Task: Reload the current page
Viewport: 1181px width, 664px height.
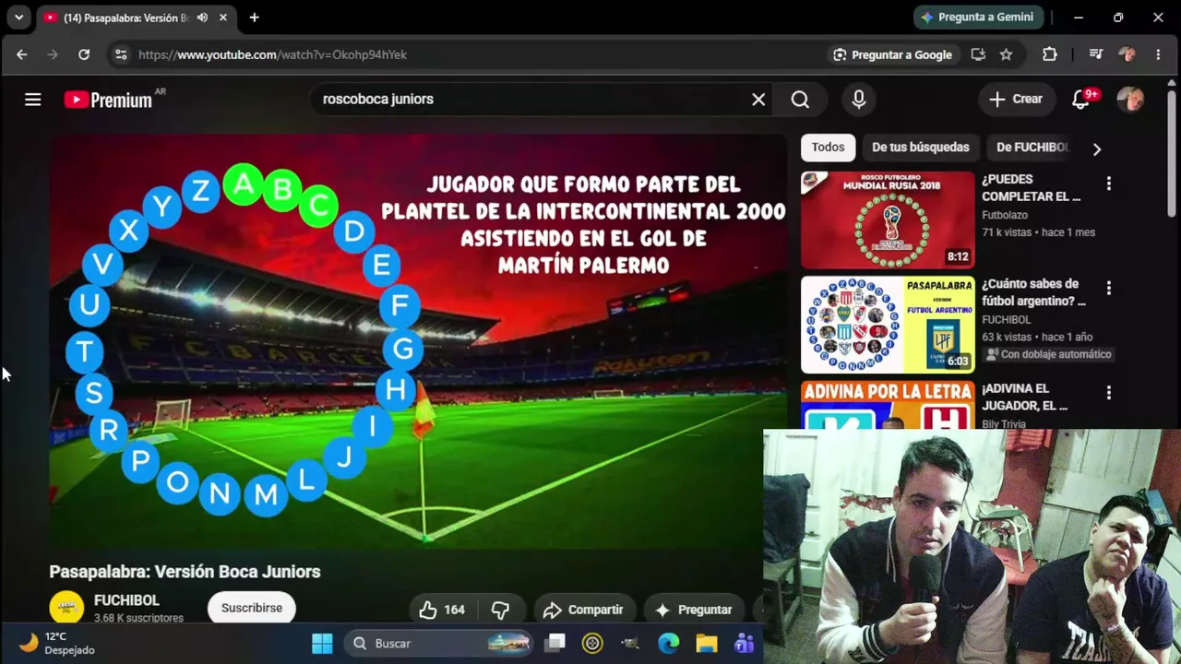Action: click(x=84, y=54)
